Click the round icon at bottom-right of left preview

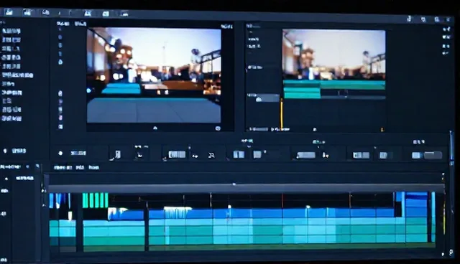[218, 128]
